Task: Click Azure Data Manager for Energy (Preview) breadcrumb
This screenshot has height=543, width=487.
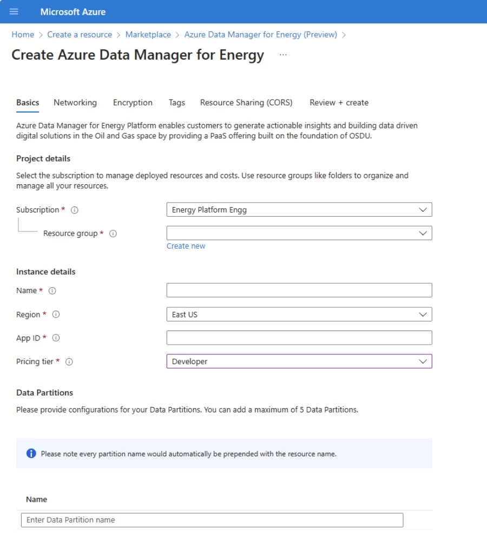Action: pos(260,35)
